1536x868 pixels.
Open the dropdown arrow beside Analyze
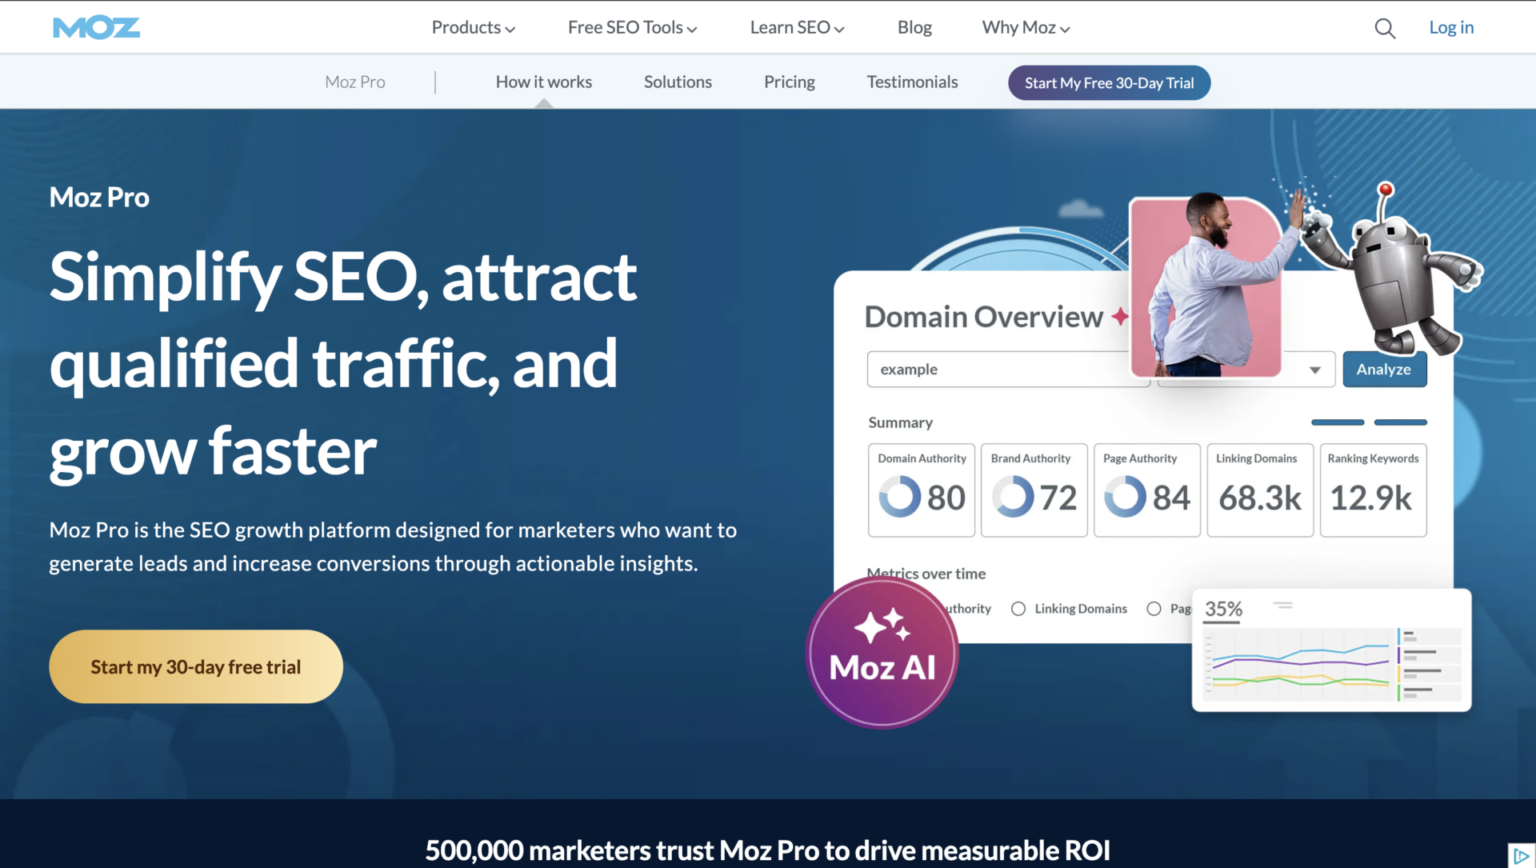1314,370
